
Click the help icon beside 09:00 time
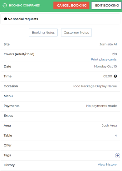(115, 76)
